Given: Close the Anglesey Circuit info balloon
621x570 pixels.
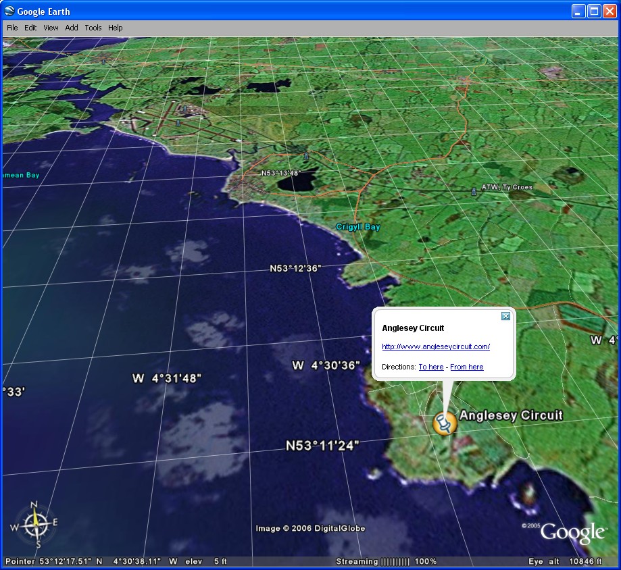Looking at the screenshot, I should point(505,316).
